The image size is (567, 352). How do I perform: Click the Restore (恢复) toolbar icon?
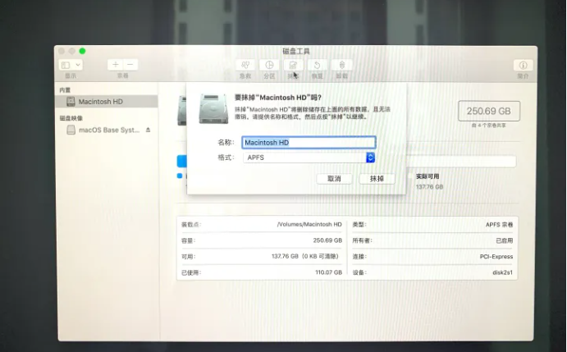tap(317, 65)
